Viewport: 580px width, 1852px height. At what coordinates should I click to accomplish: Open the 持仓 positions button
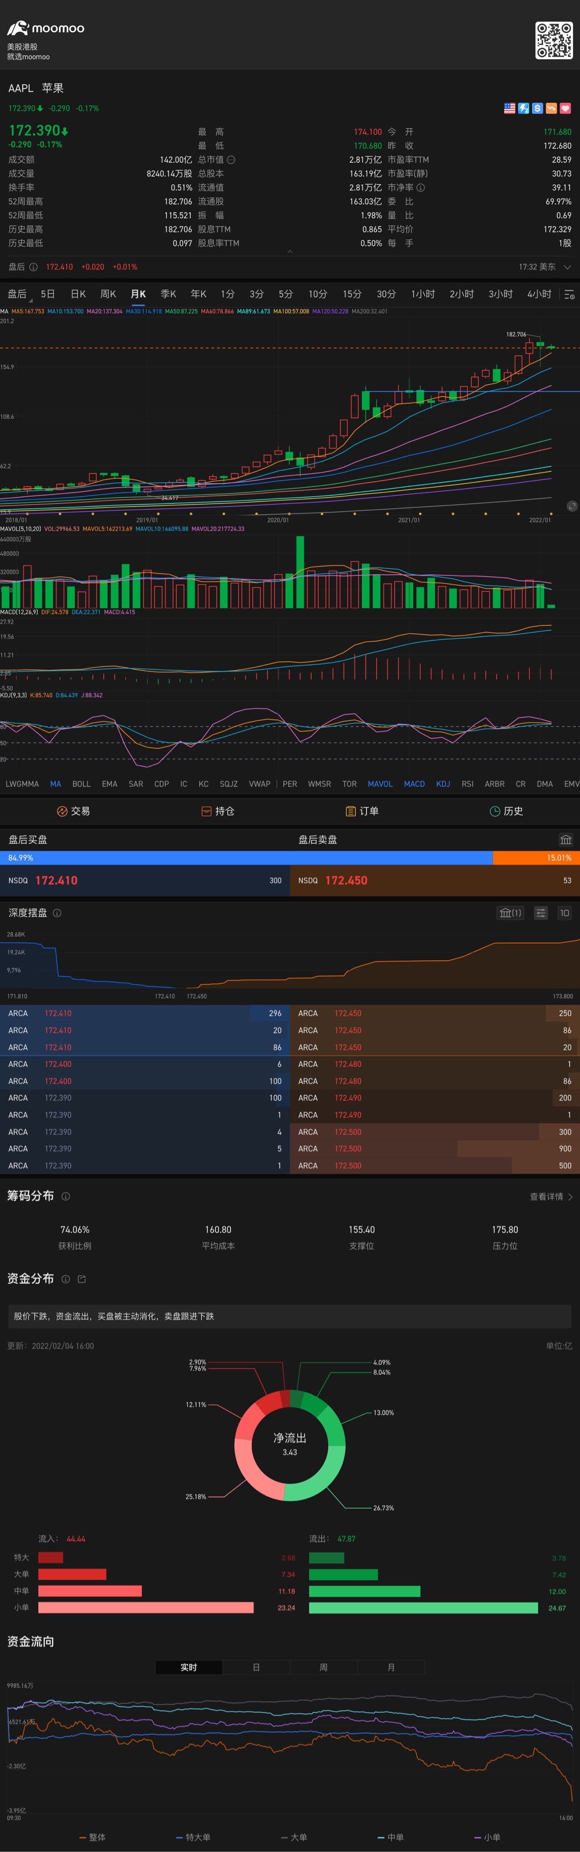[217, 811]
